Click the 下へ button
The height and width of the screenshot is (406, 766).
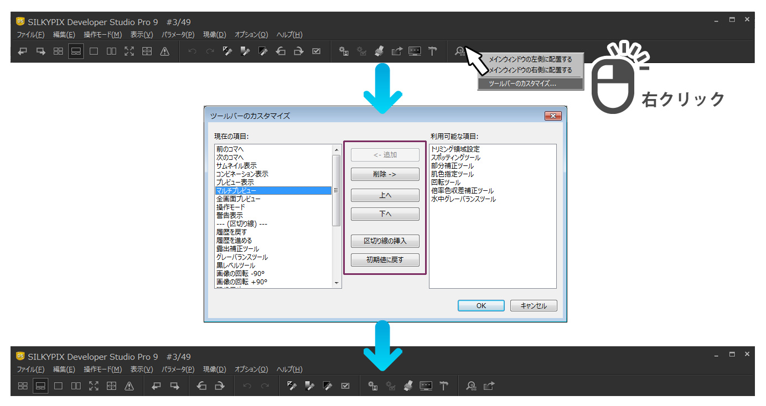(x=385, y=214)
